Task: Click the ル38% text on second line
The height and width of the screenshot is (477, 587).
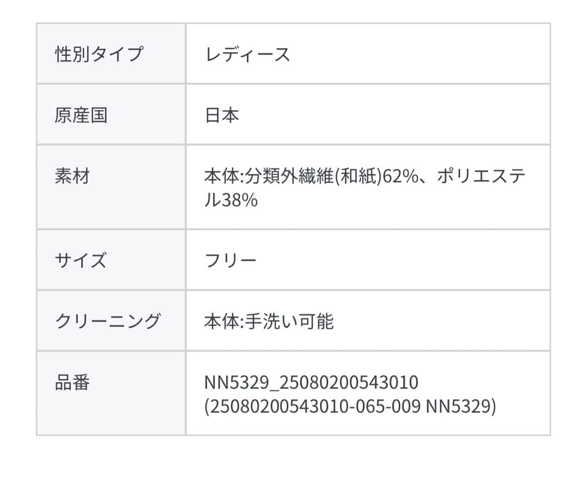Action: point(231,201)
